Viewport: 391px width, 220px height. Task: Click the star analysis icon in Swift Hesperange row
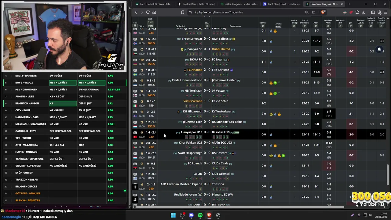coord(271,156)
